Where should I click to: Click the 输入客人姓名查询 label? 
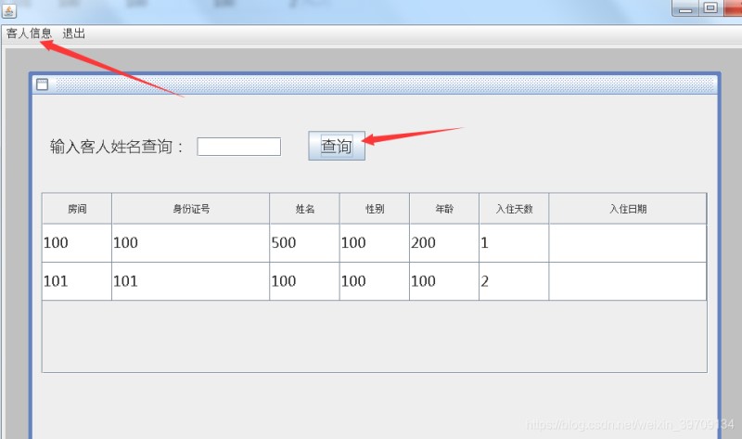coord(117,147)
